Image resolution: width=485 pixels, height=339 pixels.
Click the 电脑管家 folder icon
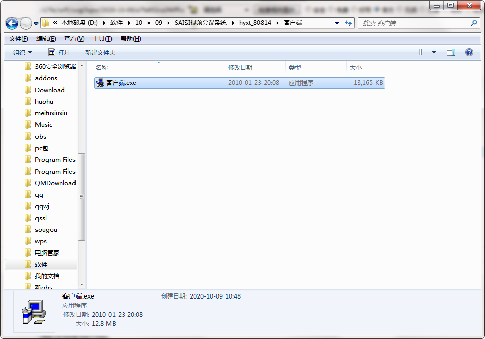tap(28, 253)
